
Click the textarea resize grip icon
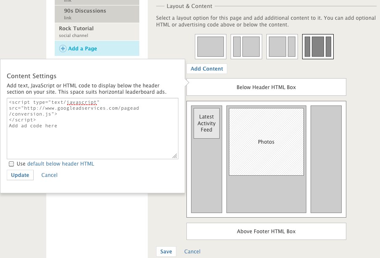coord(175,155)
